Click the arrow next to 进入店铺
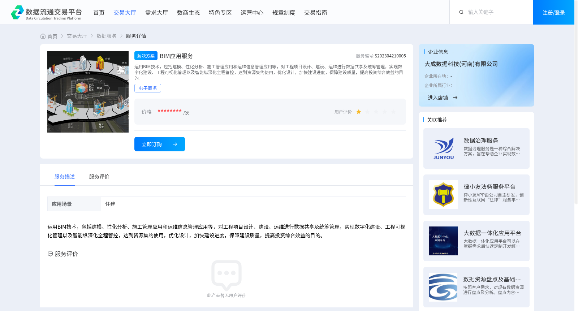This screenshot has height=311, width=578. [455, 98]
